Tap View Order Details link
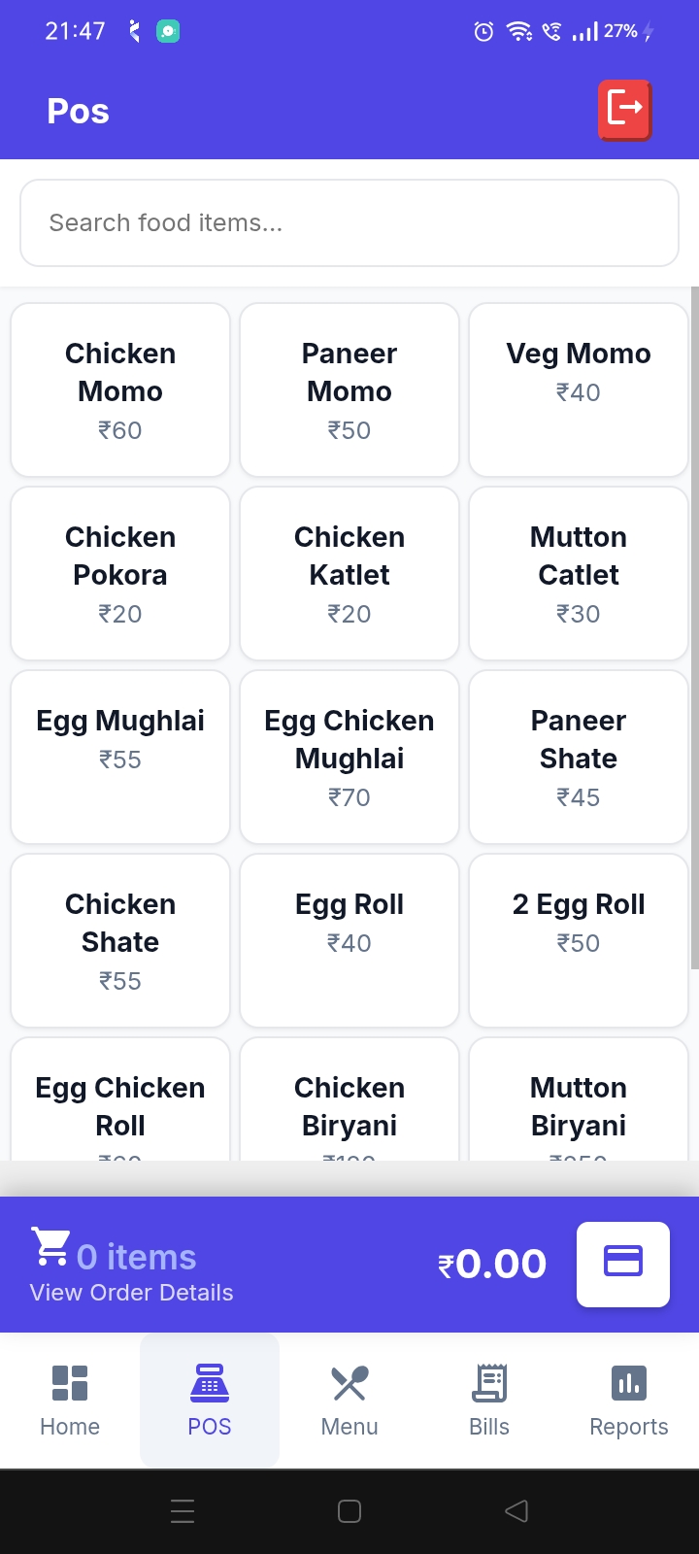 (132, 1293)
